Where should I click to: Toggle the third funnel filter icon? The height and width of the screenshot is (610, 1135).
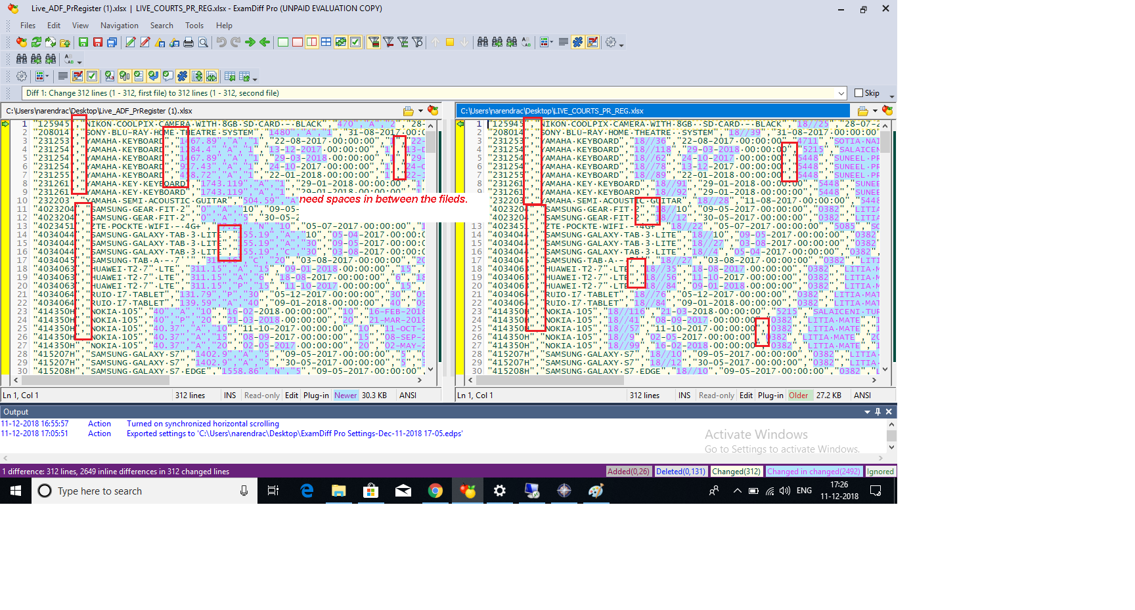pyautogui.click(x=403, y=42)
